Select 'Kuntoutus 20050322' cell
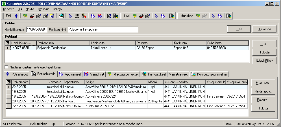 tap(116, 106)
